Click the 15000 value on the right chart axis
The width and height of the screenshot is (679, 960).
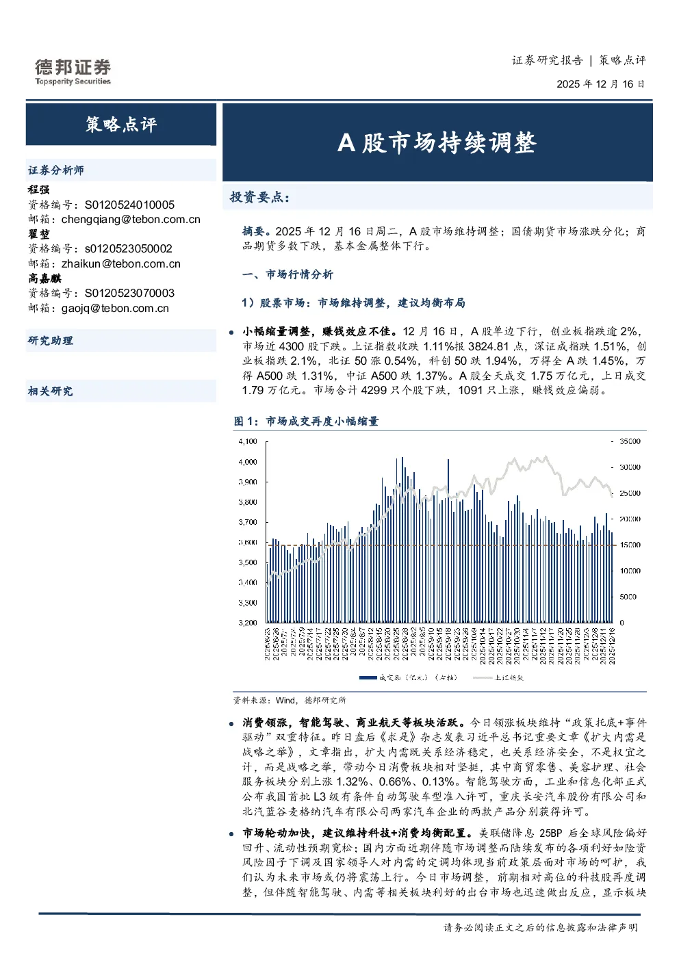coord(630,545)
